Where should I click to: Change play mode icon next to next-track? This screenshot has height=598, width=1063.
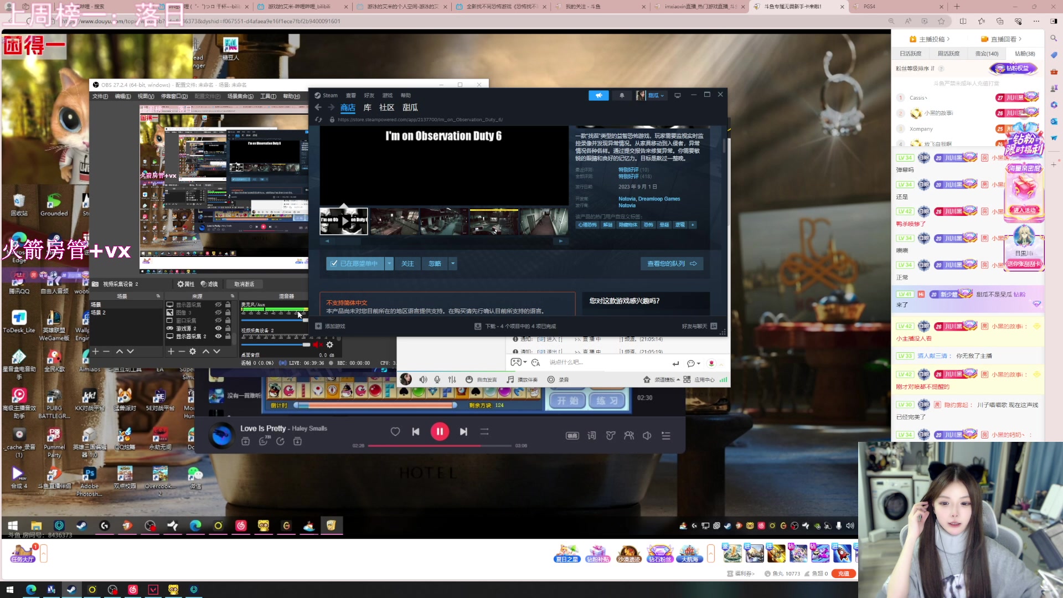(484, 431)
